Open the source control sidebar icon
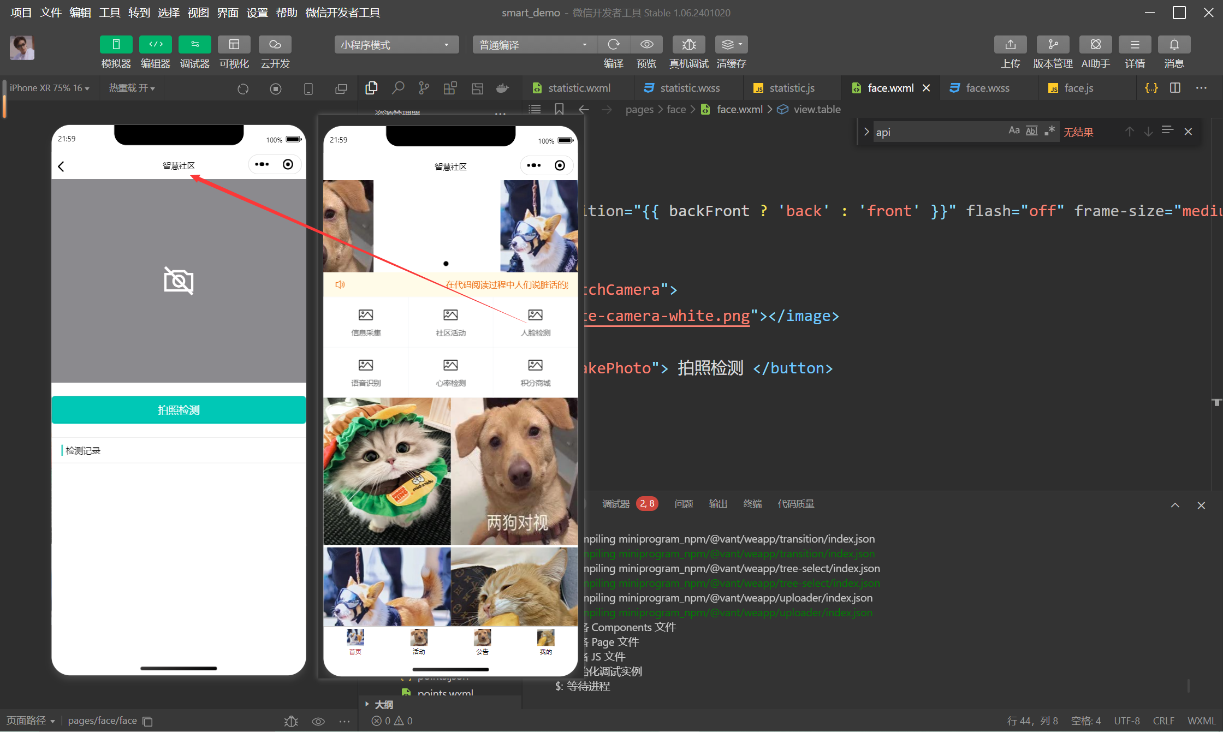This screenshot has width=1223, height=732. (424, 88)
